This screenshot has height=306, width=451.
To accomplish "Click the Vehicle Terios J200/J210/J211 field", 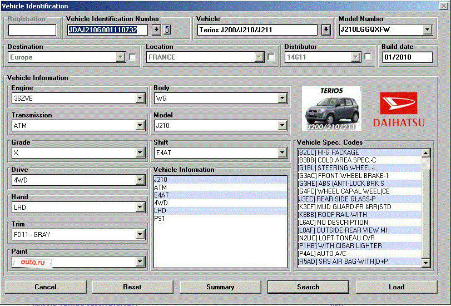I will pyautogui.click(x=257, y=30).
